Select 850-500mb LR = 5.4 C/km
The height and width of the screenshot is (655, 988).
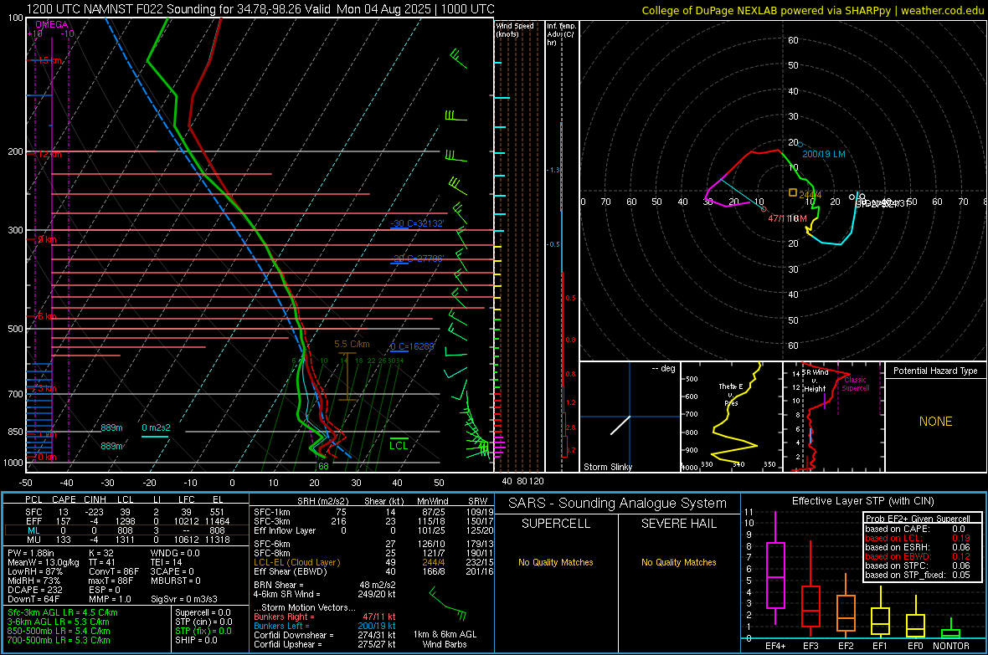click(59, 631)
